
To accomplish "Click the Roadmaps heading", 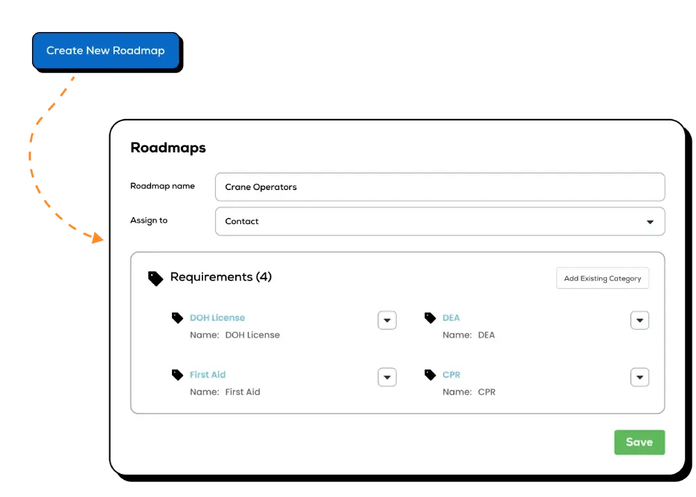I will point(168,148).
